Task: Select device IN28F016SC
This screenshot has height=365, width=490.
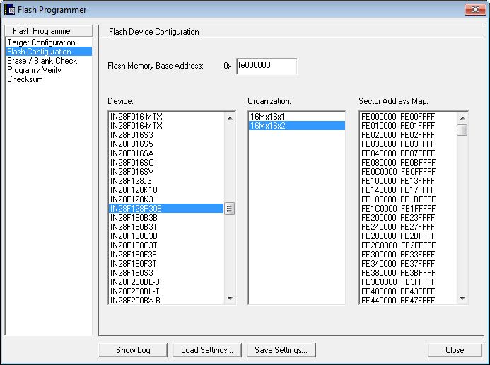Action: tap(166, 163)
